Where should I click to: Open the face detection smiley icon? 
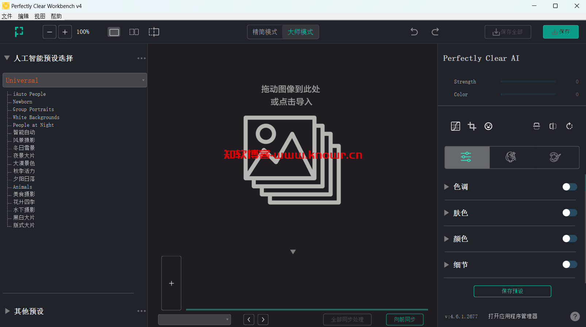[488, 126]
